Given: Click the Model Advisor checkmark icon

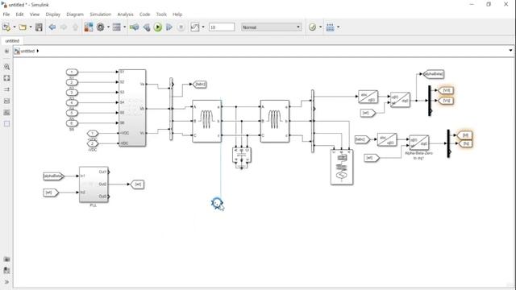Looking at the screenshot, I should (x=312, y=27).
